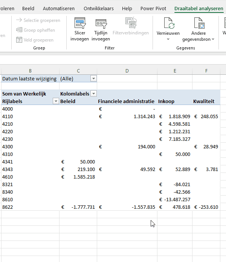
Task: Click the Inkoop column heading cell
Action: [166, 101]
